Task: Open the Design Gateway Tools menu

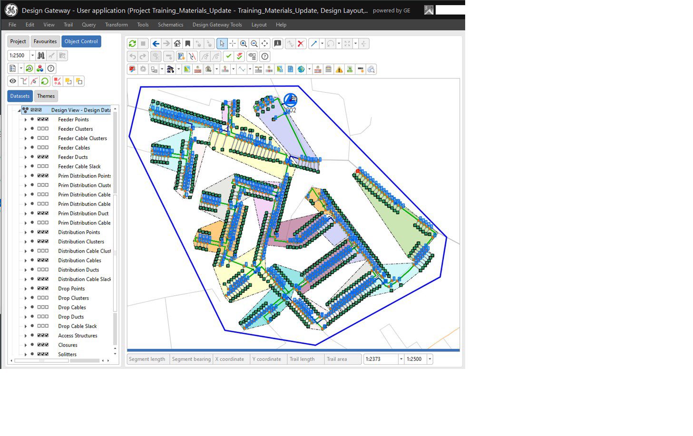Action: 217,25
